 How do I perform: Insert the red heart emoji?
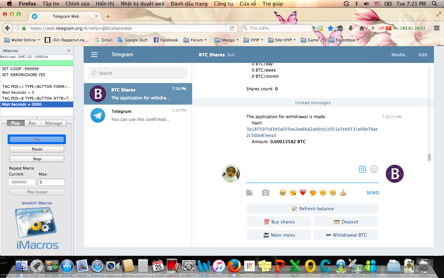(303, 193)
